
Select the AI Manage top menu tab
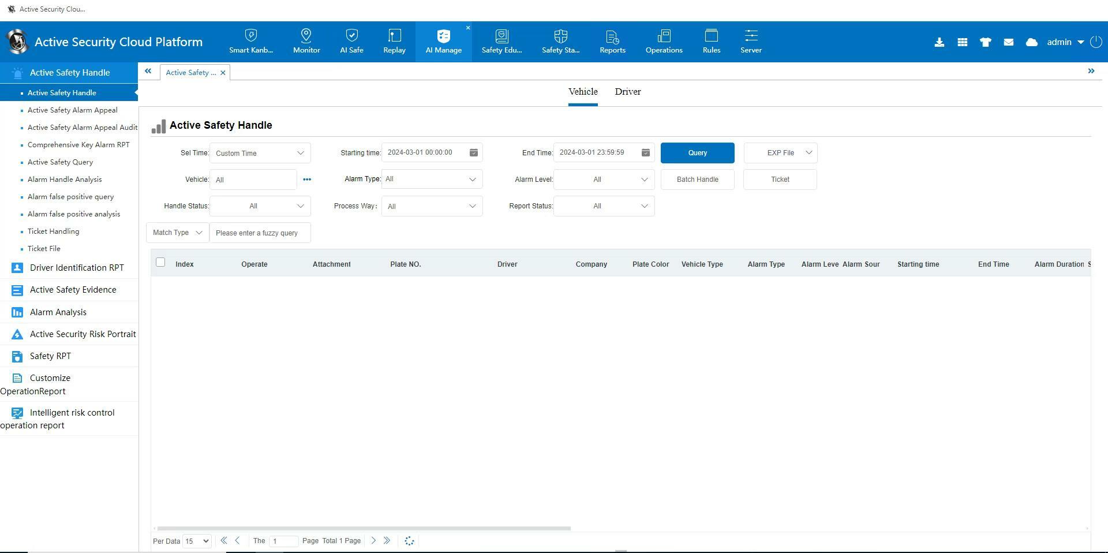(x=443, y=42)
